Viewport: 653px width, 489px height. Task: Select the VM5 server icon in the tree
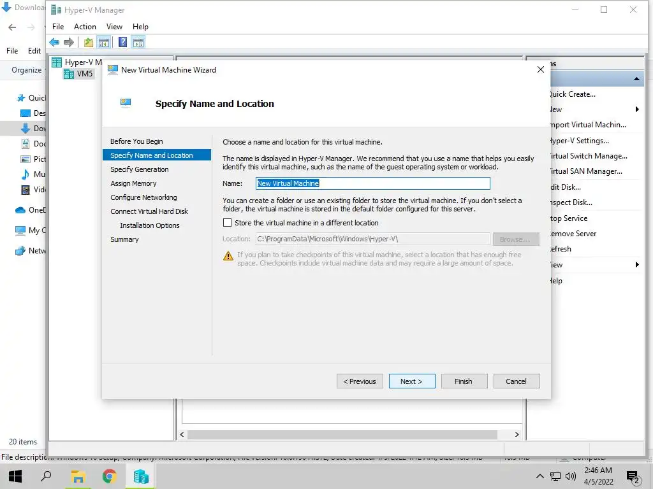tap(69, 74)
